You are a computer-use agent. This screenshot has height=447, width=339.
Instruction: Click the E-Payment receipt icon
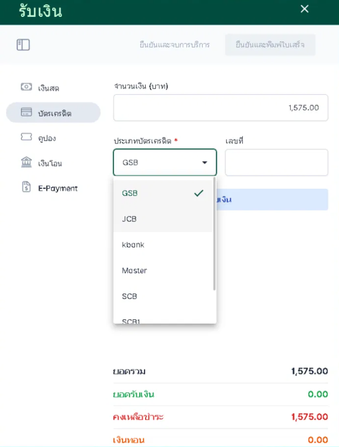(x=26, y=188)
